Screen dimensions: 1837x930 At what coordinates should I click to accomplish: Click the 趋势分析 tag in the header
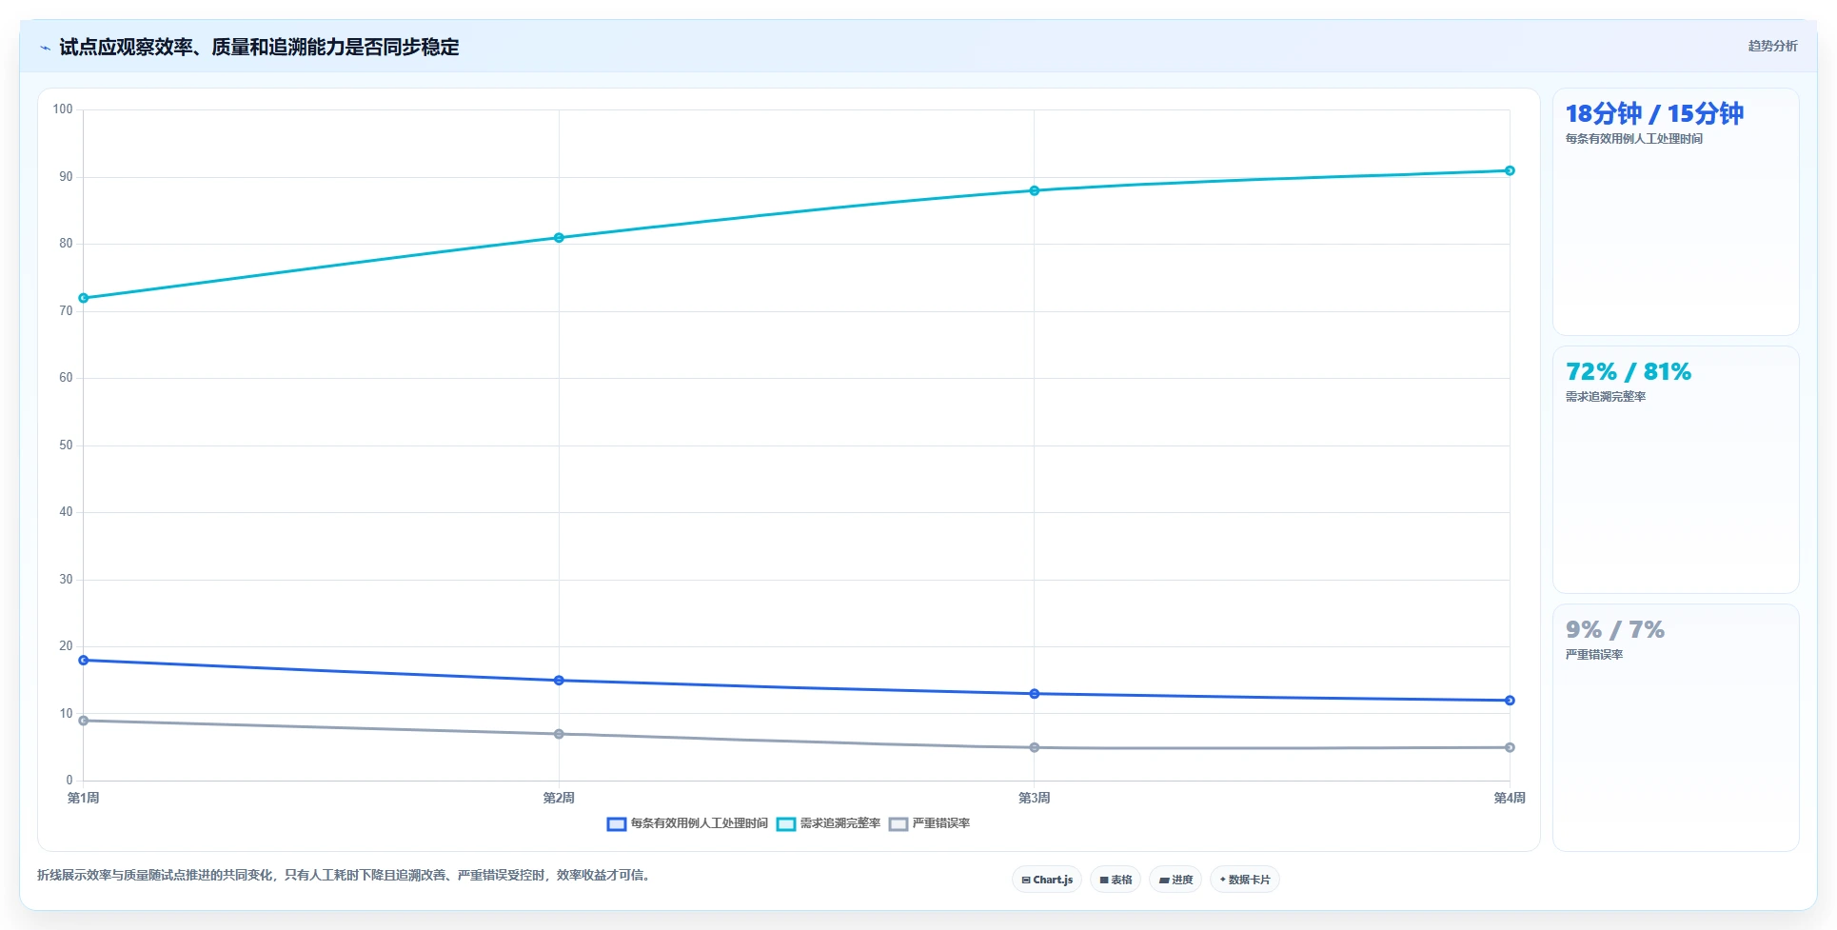tap(1772, 46)
